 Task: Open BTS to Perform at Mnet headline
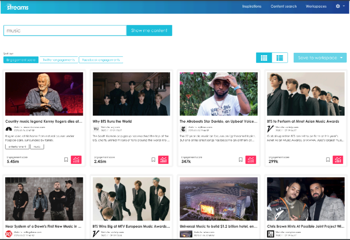pos(303,121)
